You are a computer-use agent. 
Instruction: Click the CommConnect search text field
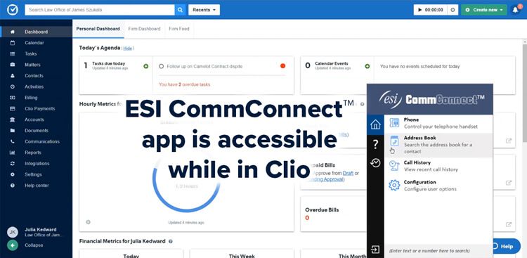438,250
